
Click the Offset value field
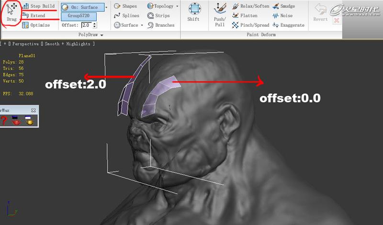coord(87,25)
